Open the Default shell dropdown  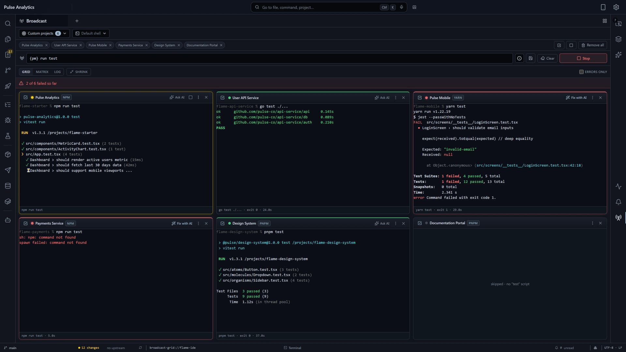point(91,33)
